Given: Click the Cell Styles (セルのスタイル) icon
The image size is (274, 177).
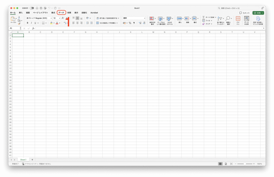Looking at the screenshot, I should (x=169, y=19).
